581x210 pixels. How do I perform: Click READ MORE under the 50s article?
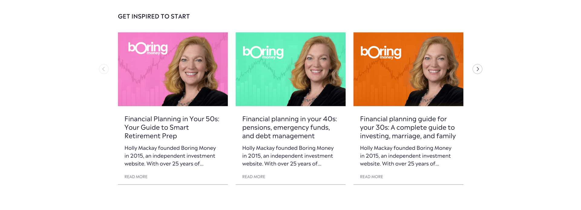pos(136,177)
